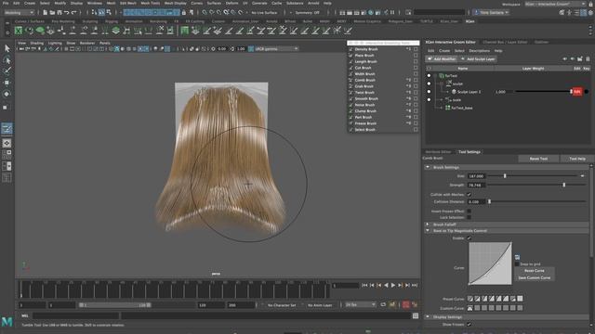Open the Create menu in Groom Editor

click(x=444, y=51)
